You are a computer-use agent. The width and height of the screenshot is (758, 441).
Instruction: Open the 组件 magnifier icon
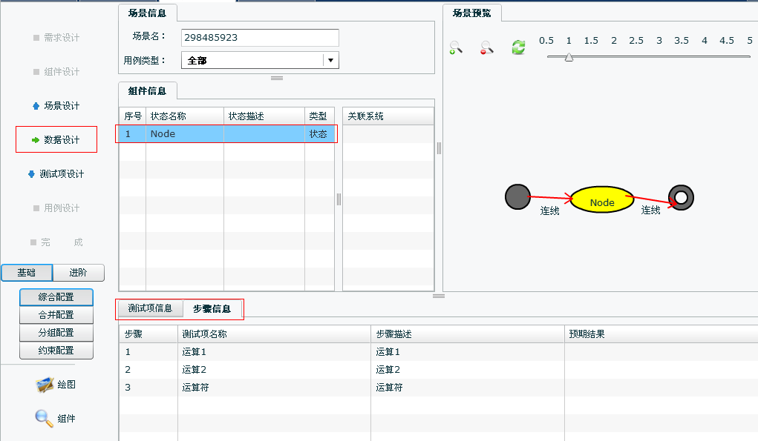(x=45, y=418)
